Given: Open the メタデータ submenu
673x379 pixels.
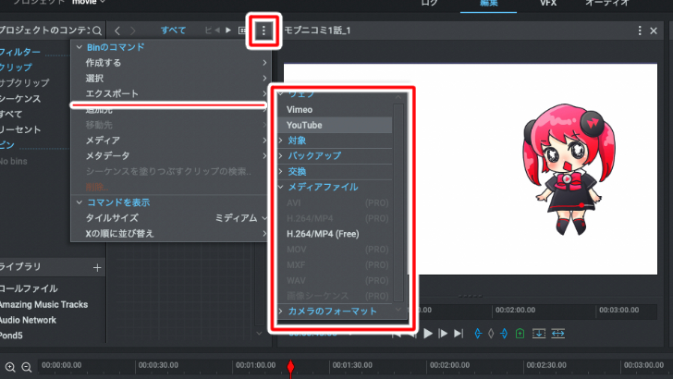Looking at the screenshot, I should pos(170,156).
